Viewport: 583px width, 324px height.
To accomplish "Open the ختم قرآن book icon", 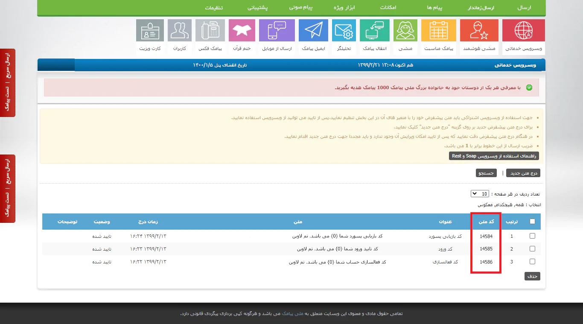I will pos(242,31).
